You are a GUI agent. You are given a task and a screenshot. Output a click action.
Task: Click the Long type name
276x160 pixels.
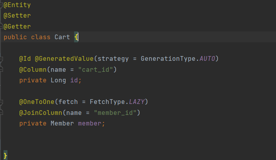point(58,80)
